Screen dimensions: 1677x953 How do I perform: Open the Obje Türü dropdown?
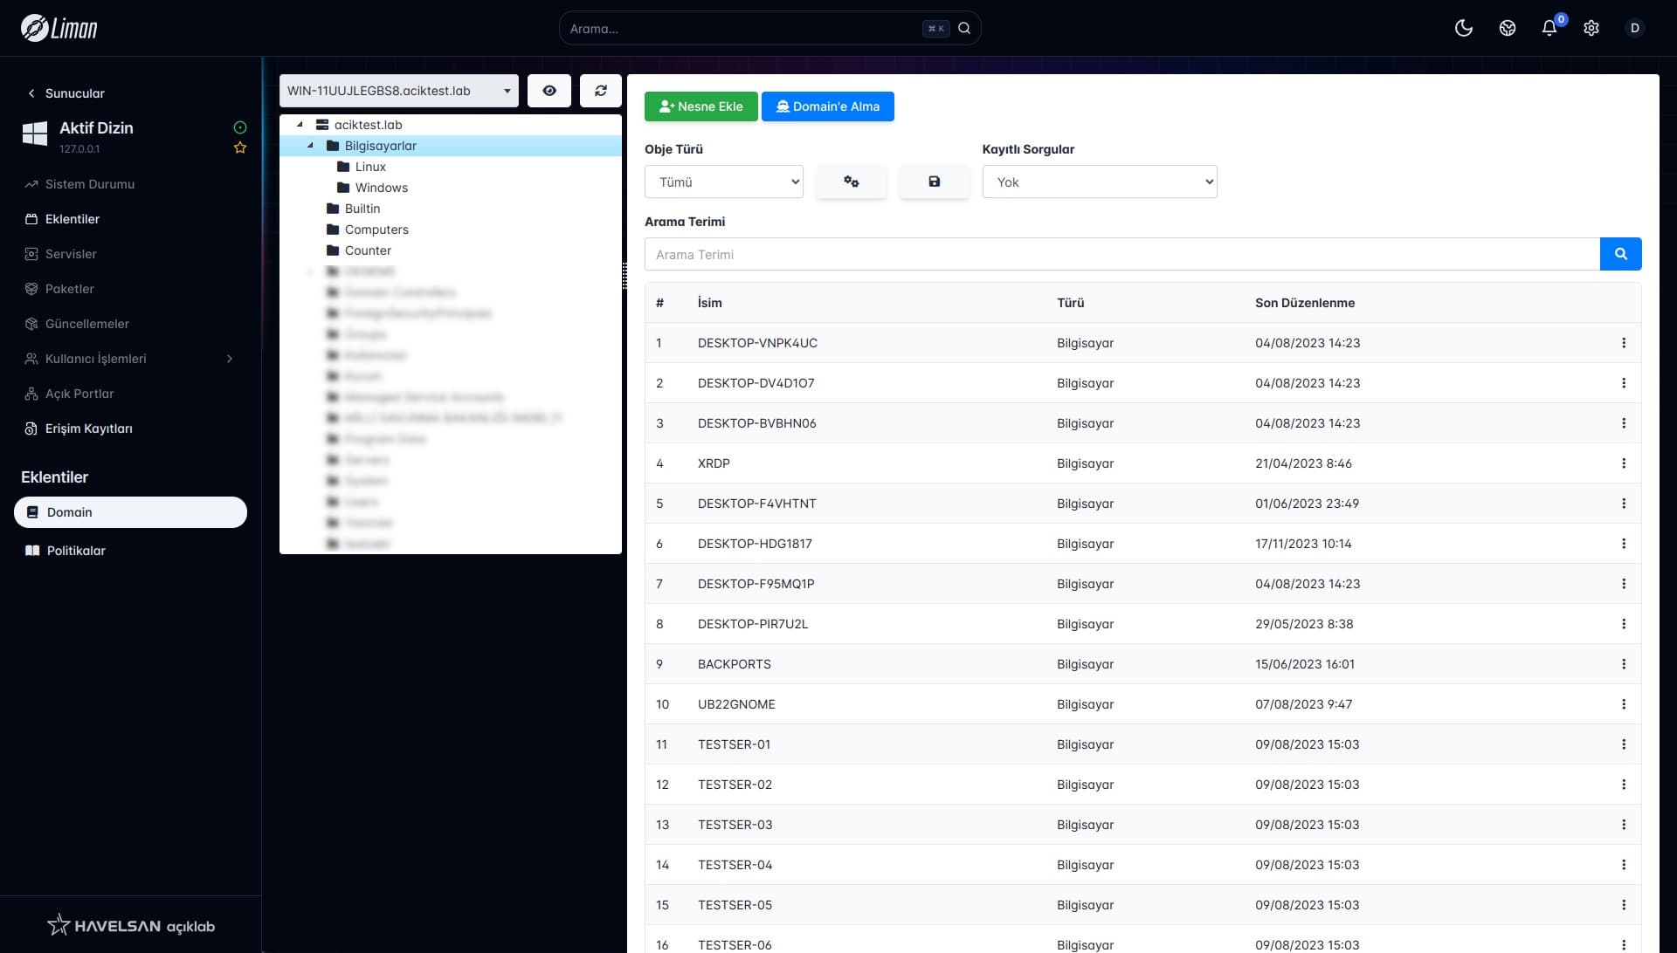pos(723,182)
